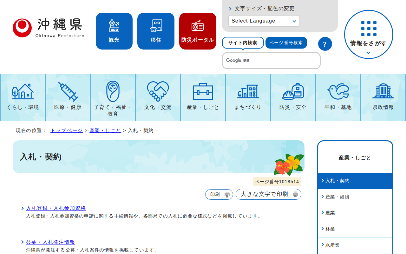Open the 公募・入札発注情報 link
Viewport: 406px width, 254px height.
tap(50, 242)
